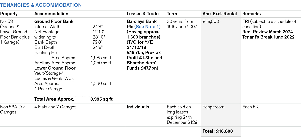
Task: Click the 'Individuals' lessee entry
Action: [138, 107]
